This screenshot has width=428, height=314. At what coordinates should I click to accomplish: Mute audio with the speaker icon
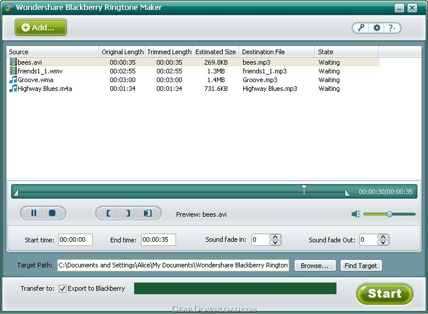pyautogui.click(x=356, y=214)
